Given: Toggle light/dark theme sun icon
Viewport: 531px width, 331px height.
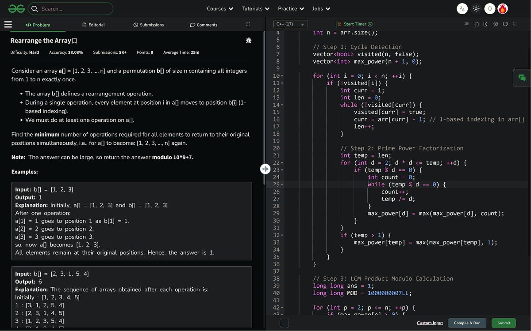Looking at the screenshot, I should pos(476,8).
